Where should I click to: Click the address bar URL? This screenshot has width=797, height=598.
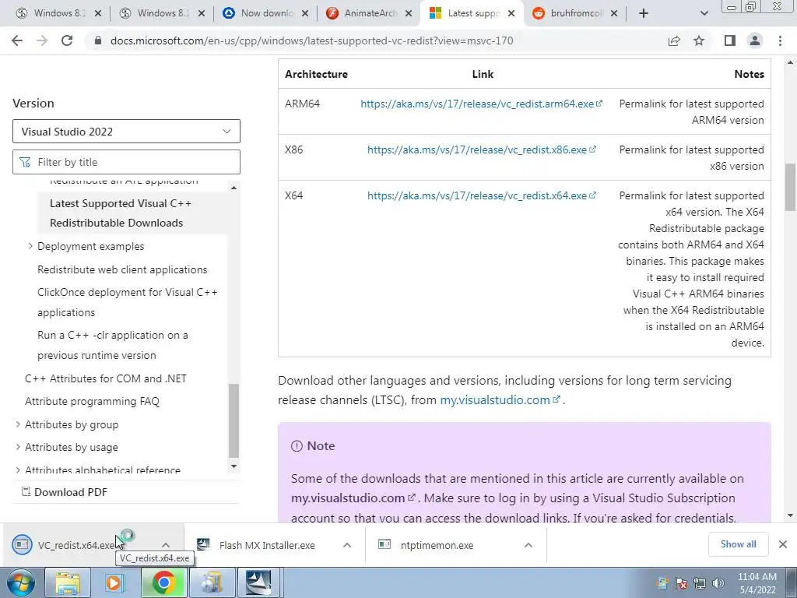click(311, 40)
